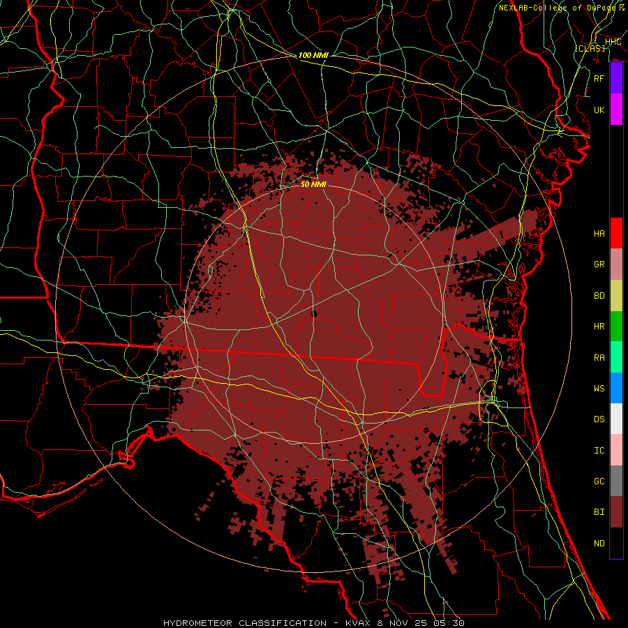The image size is (628, 628).
Task: Click the WS legend label
Action: (x=599, y=388)
